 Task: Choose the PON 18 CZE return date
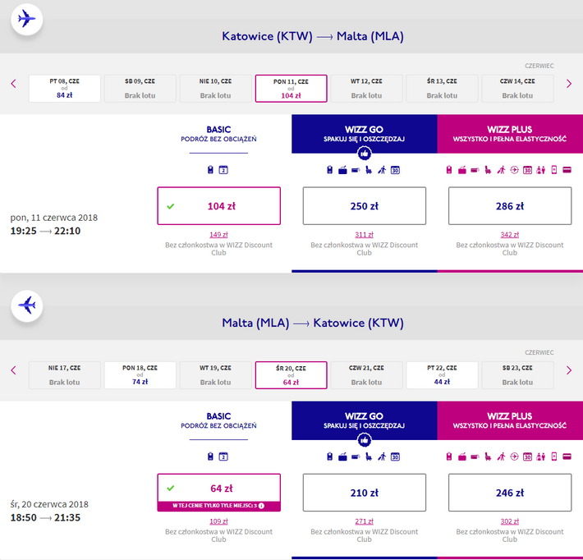tap(140, 375)
